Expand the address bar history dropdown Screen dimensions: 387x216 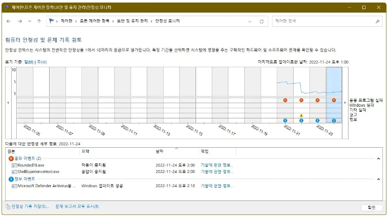point(250,21)
